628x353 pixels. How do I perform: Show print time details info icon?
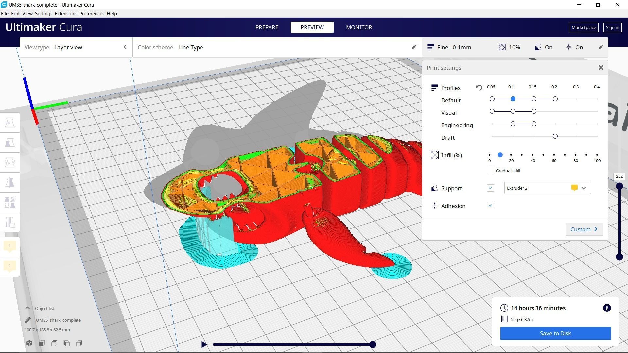pyautogui.click(x=607, y=308)
